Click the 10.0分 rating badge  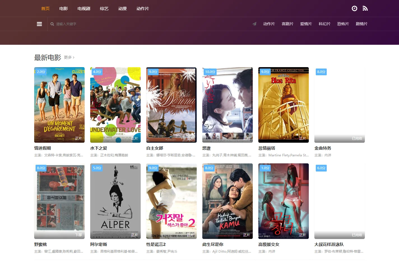210,72
